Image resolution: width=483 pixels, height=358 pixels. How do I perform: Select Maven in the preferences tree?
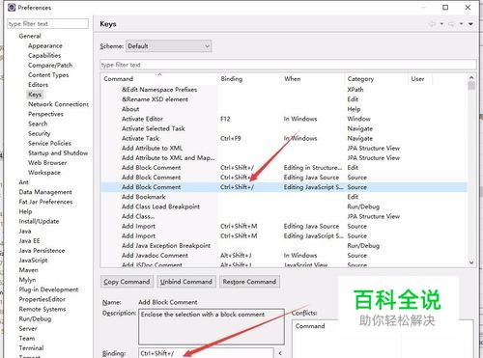point(28,270)
